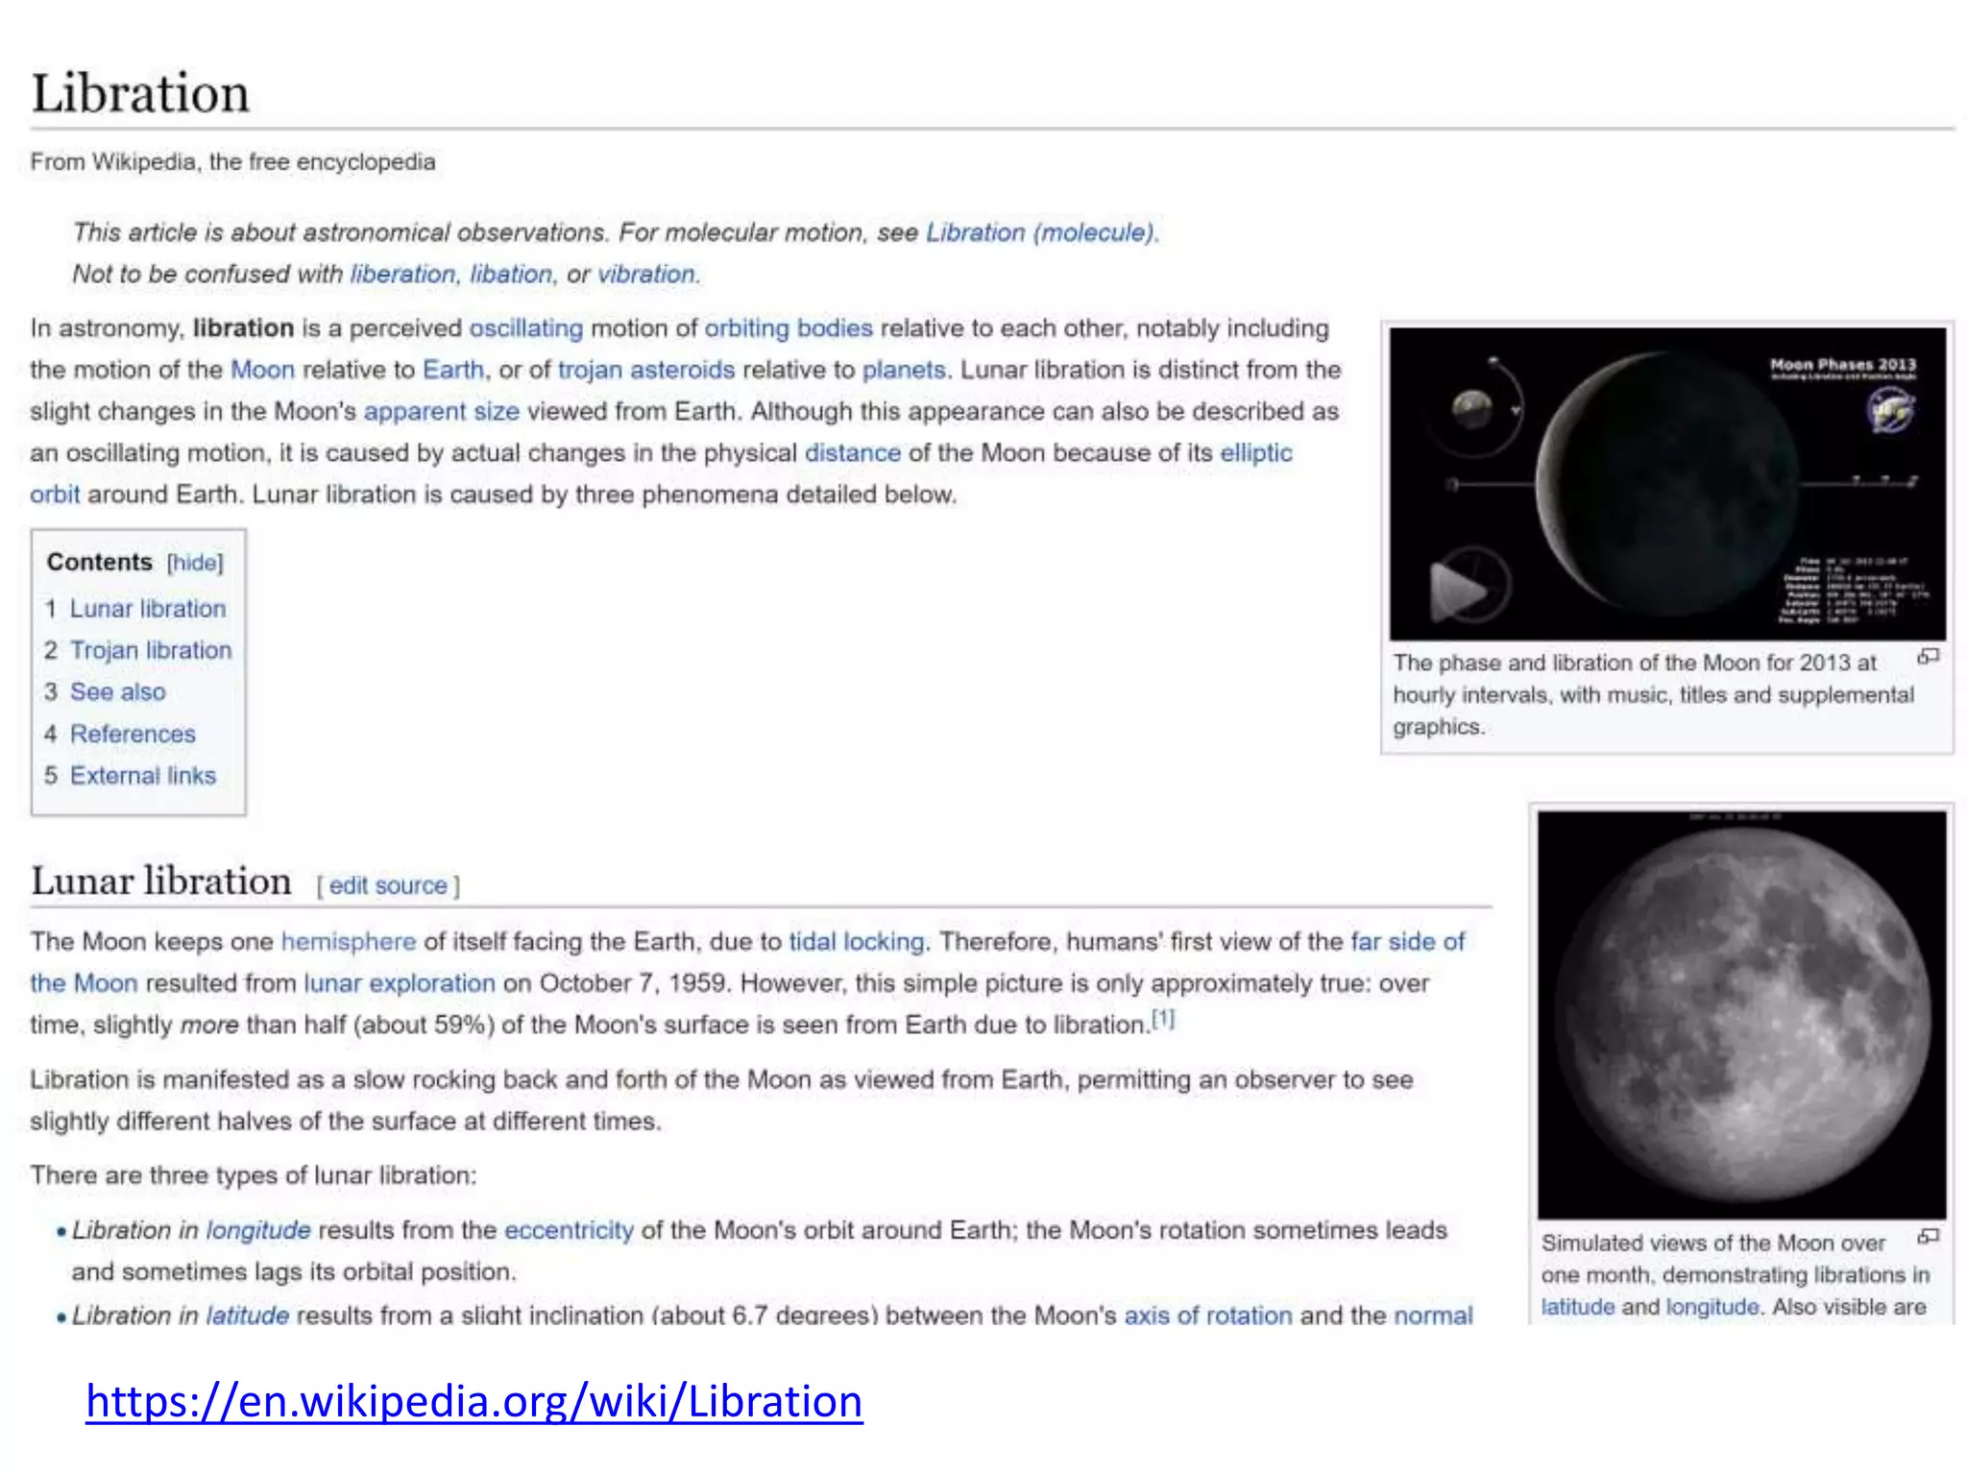
Task: Click the full Moon simulation thumbnail
Action: (x=1740, y=1014)
